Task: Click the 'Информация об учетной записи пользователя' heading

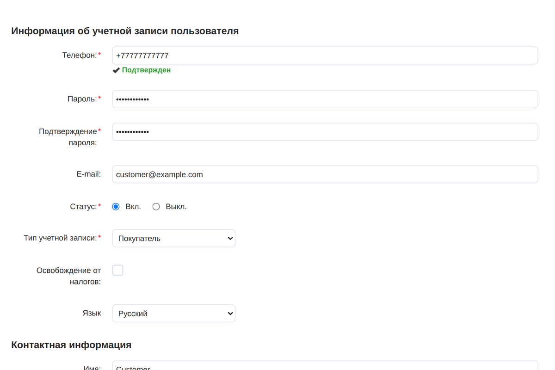Action: coord(125,31)
